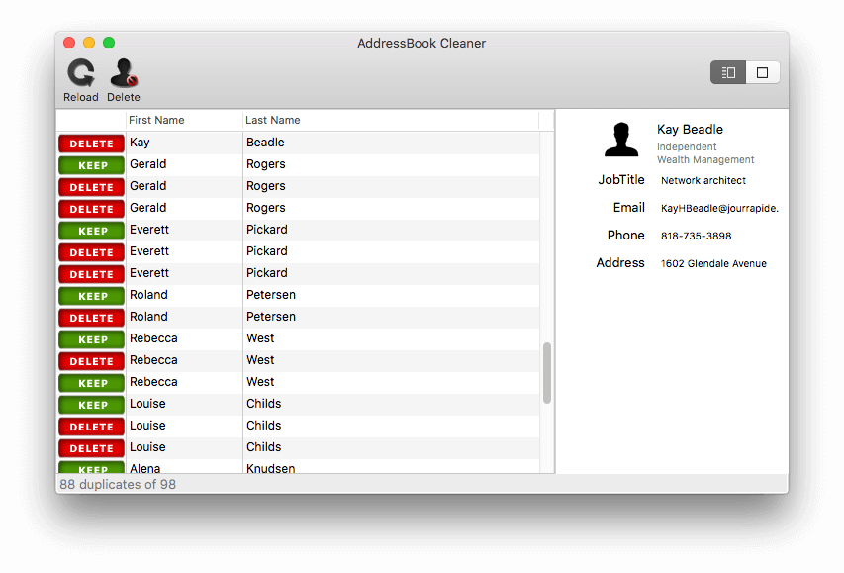Select 'Rogers' in the KEEP row
This screenshot has height=573, width=844.
pos(266,164)
